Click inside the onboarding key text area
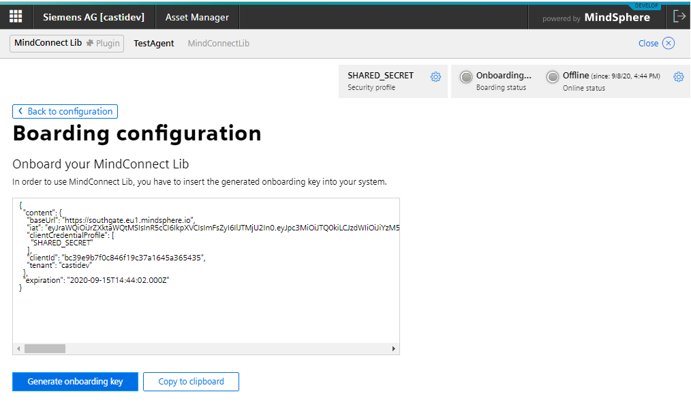The width and height of the screenshot is (691, 409). pos(206,276)
